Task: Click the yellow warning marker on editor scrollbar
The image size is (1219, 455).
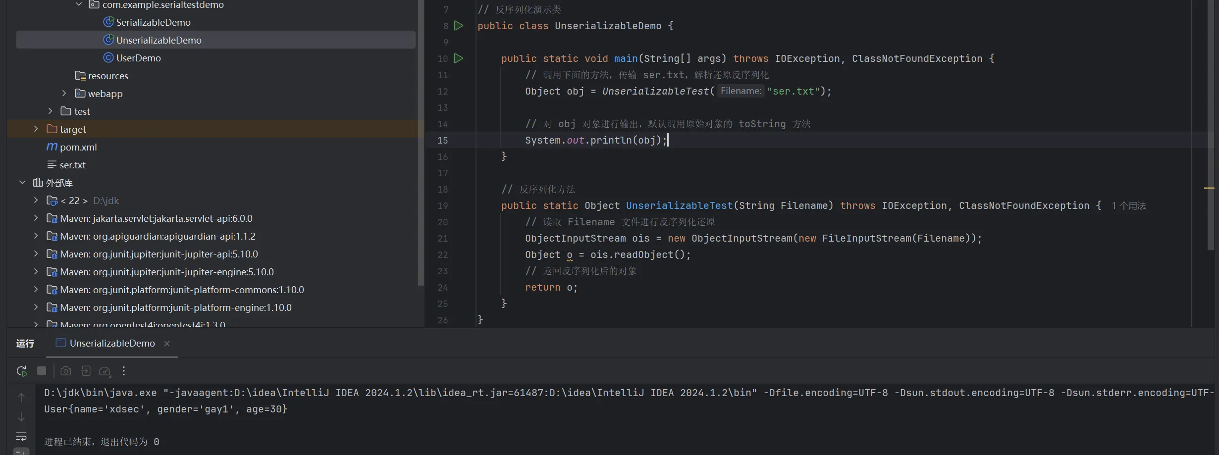Action: tap(1209, 188)
